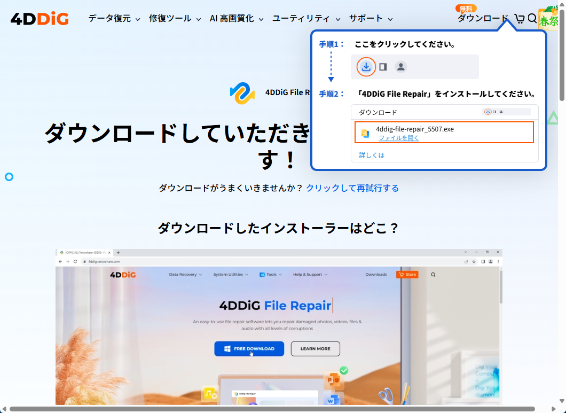Click the scroll right arrow at bottom
The image size is (566, 413).
(553, 409)
